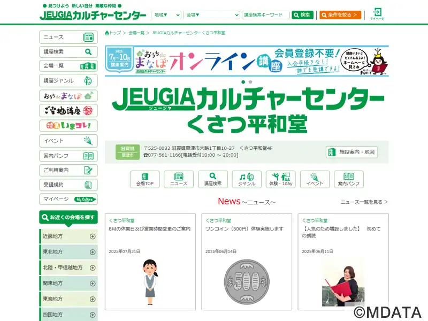
Task: Click the 500 yen coin thumbnail
Action: tap(247, 282)
